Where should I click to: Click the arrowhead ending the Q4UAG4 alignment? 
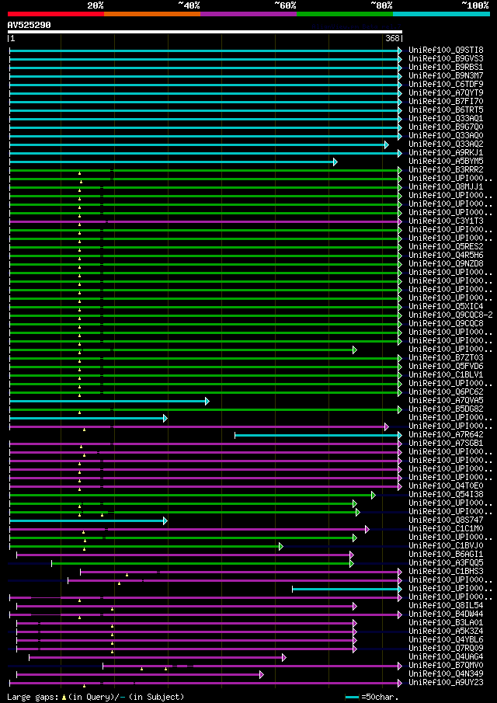(283, 658)
